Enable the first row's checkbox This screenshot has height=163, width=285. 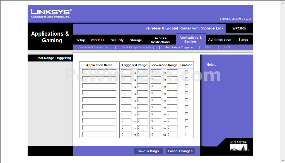coord(187,72)
